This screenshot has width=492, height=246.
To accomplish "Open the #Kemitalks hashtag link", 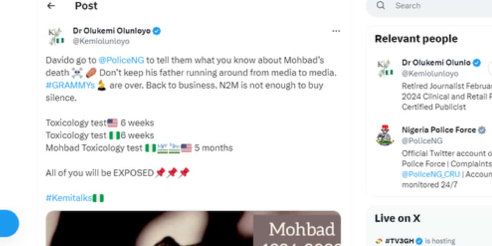I will coord(68,198).
